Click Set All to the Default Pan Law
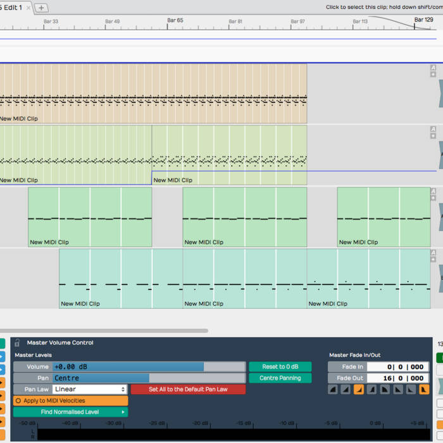The height and width of the screenshot is (443, 443). point(188,389)
